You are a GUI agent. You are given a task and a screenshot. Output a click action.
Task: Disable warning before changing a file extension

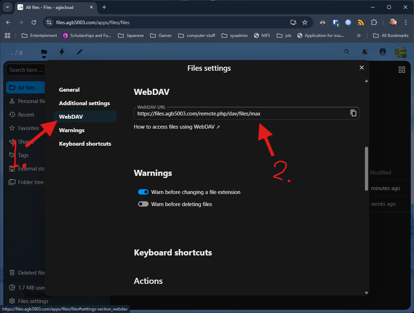pyautogui.click(x=143, y=191)
